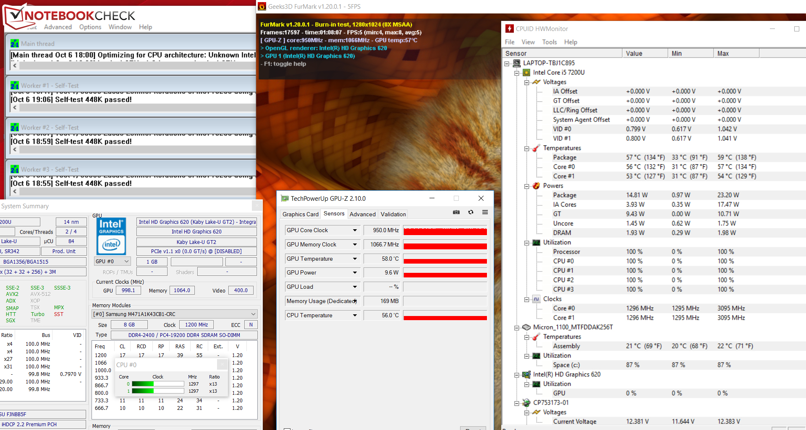Open the GPU Power sensor dropdown

pyautogui.click(x=355, y=272)
